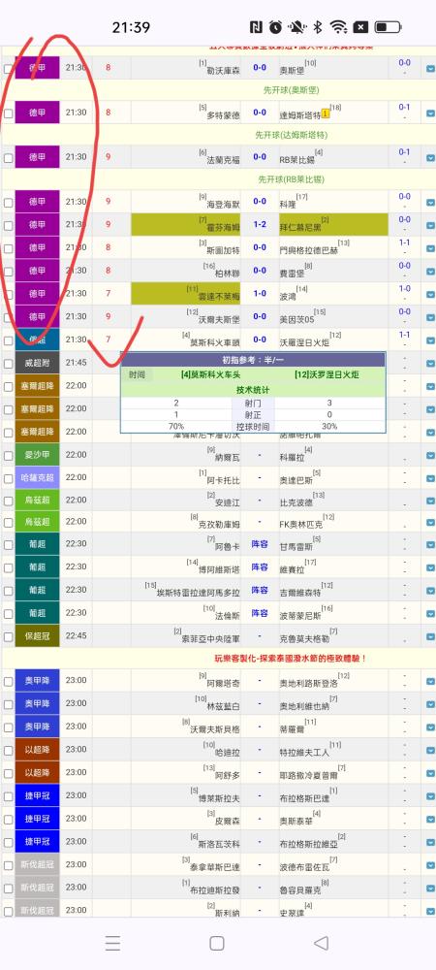Open the 泰國潑水節 red advertisement link
This screenshot has height=970, width=436.
click(291, 659)
